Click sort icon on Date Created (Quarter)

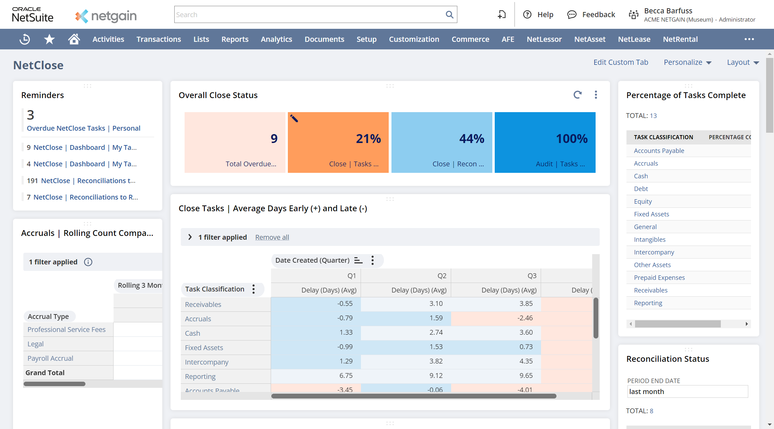click(358, 260)
